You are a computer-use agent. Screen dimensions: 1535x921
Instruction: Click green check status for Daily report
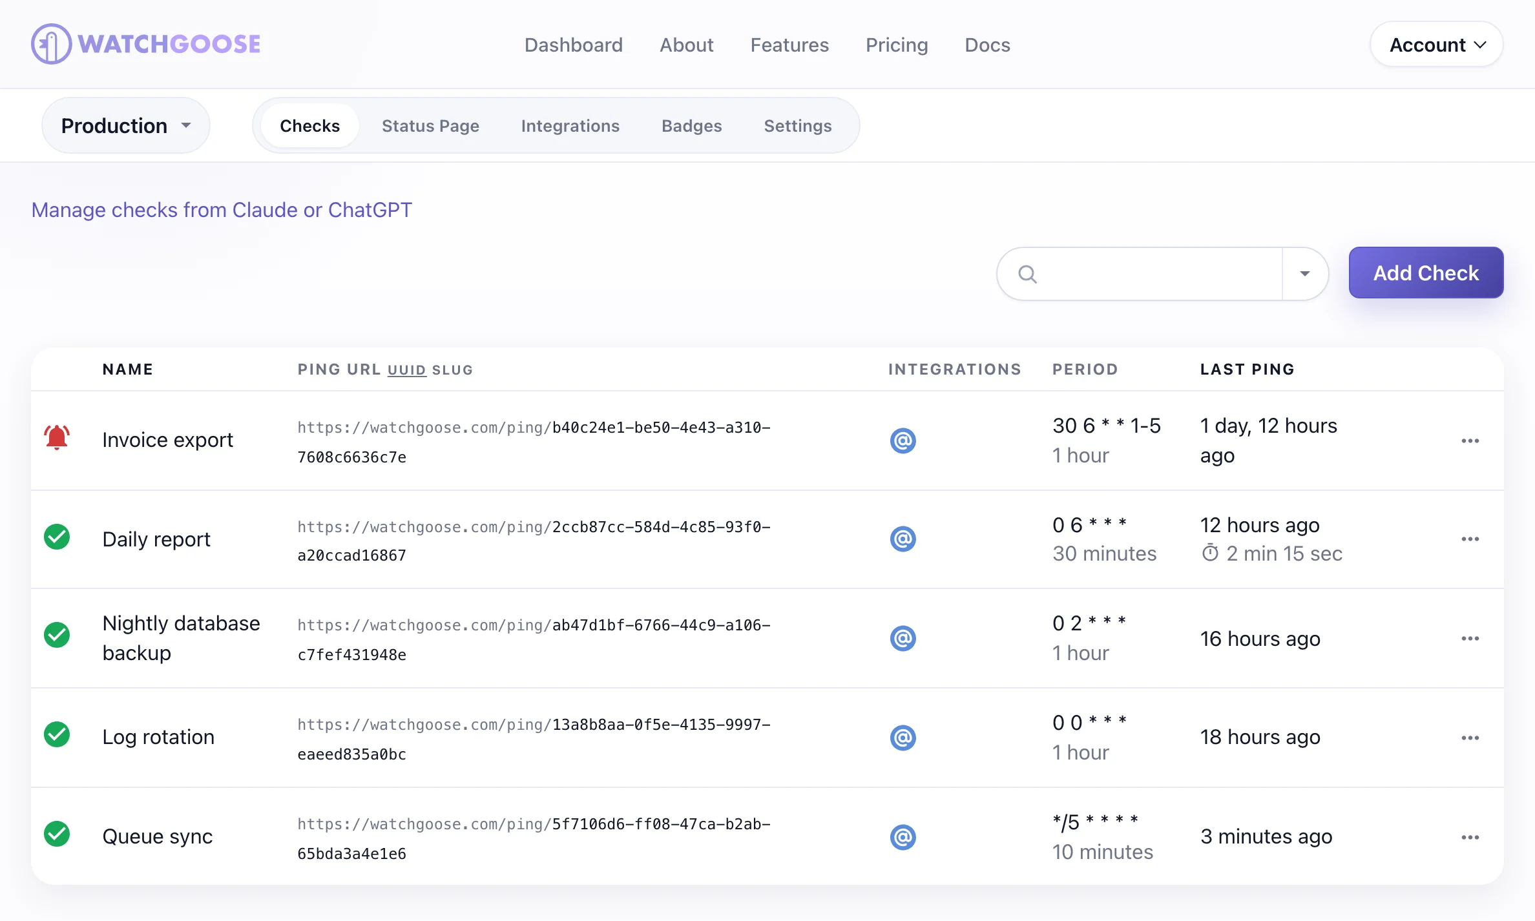point(57,537)
